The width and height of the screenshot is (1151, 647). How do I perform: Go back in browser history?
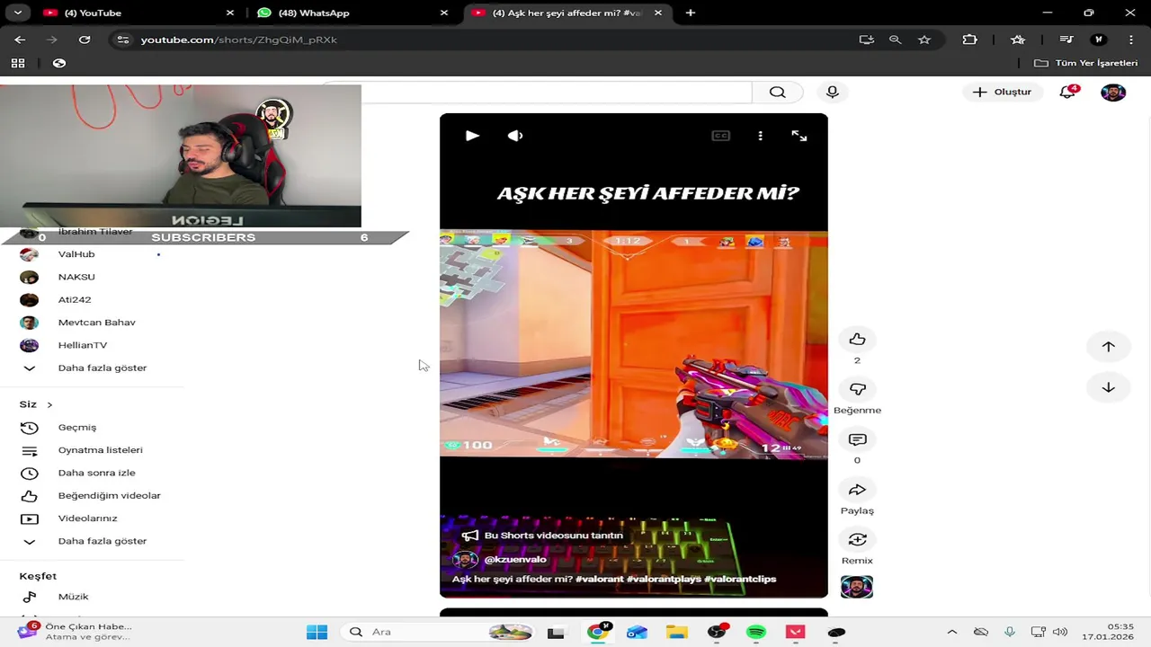pyautogui.click(x=20, y=40)
